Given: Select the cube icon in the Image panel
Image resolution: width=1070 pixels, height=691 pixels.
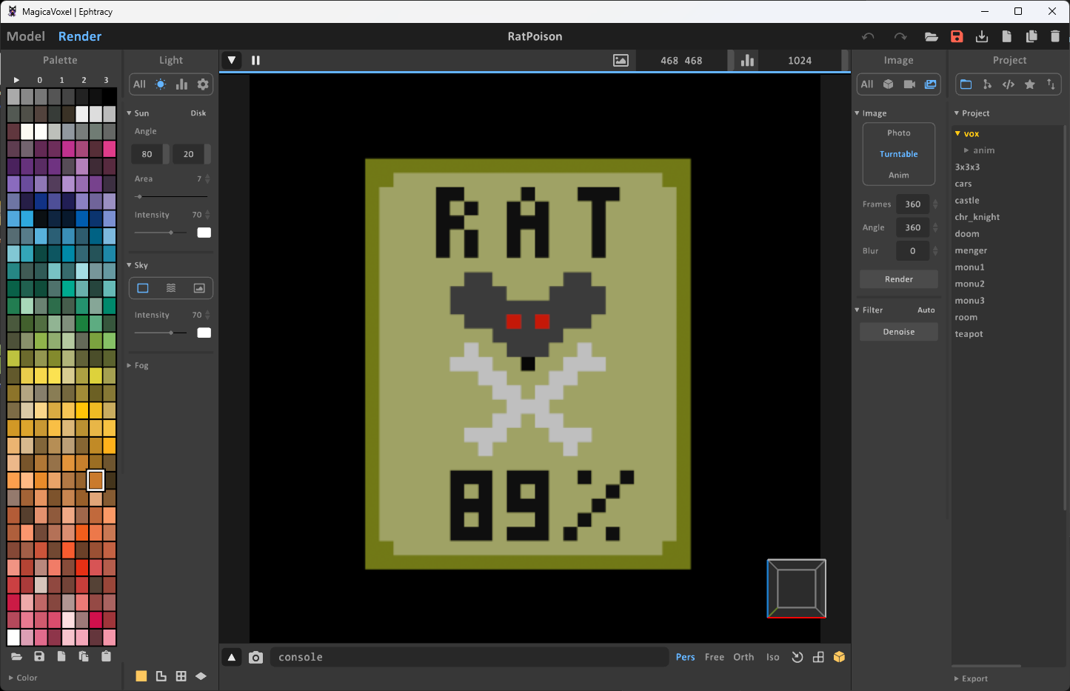Looking at the screenshot, I should tap(888, 84).
